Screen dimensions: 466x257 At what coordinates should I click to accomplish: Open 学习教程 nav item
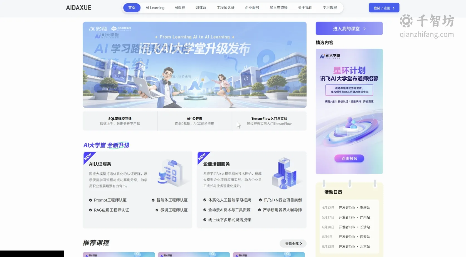(330, 8)
